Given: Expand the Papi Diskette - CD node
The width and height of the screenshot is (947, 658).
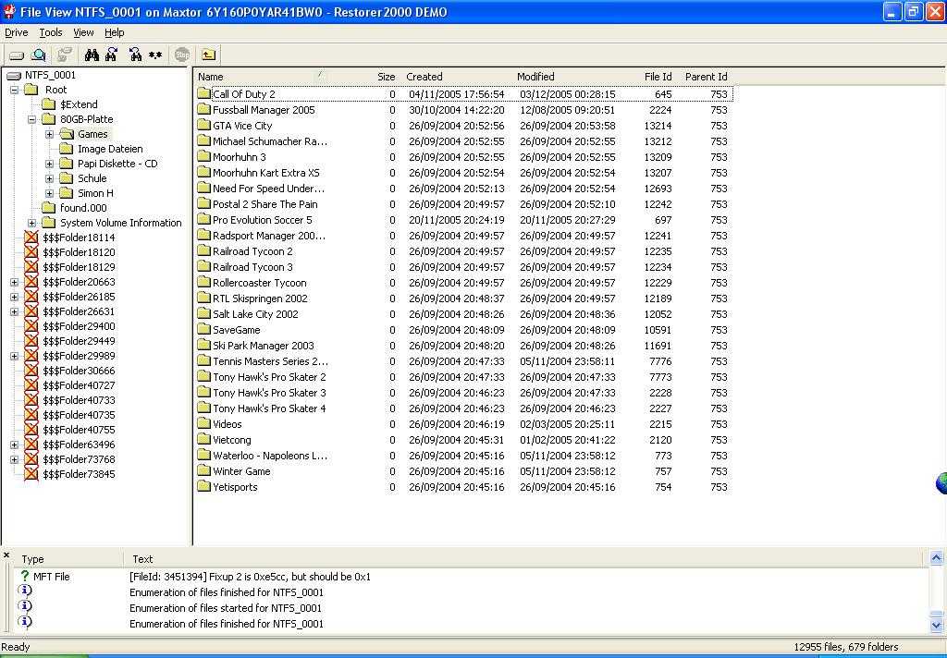Looking at the screenshot, I should 50,164.
